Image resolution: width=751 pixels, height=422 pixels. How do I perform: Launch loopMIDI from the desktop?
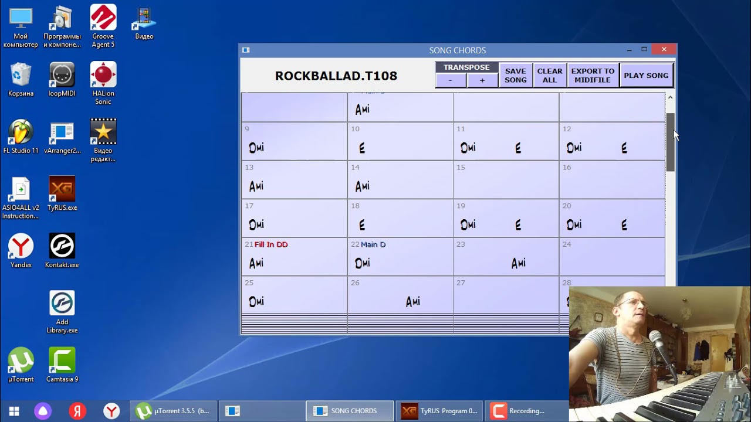pos(62,80)
